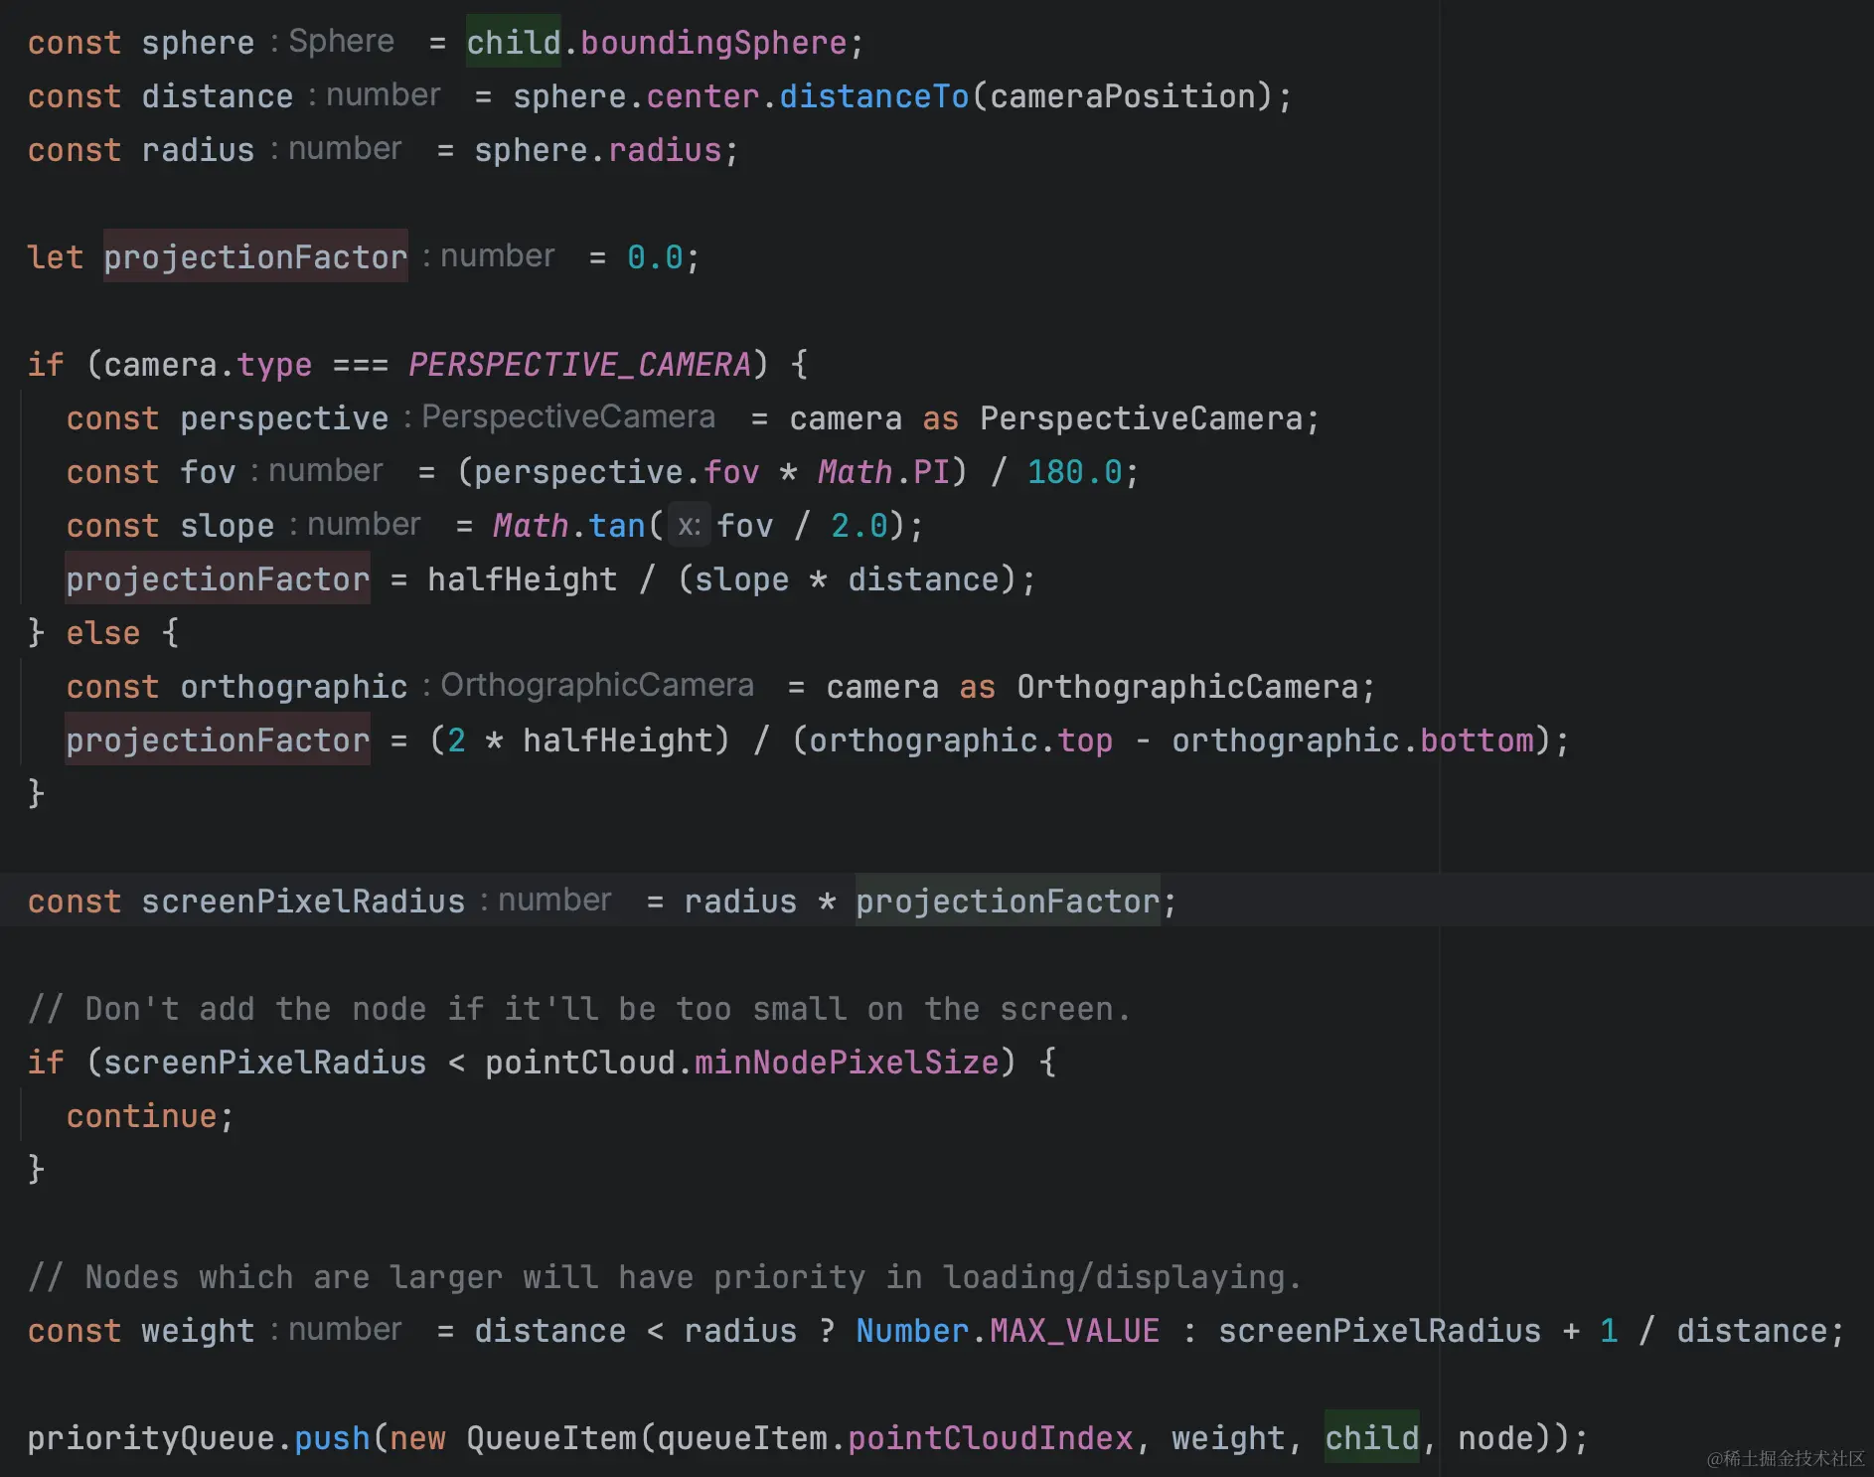Click '(slope * distance)' expression
The image size is (1874, 1477).
(x=847, y=579)
